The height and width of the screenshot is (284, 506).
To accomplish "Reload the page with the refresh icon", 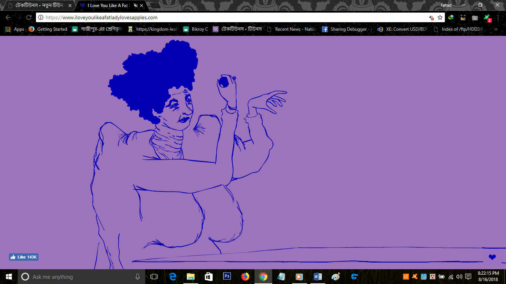I will pos(29,17).
